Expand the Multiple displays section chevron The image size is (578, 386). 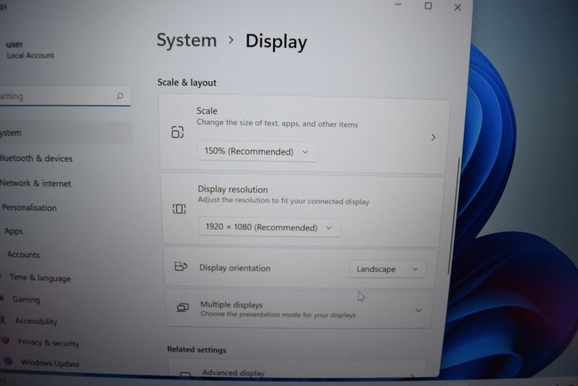418,310
